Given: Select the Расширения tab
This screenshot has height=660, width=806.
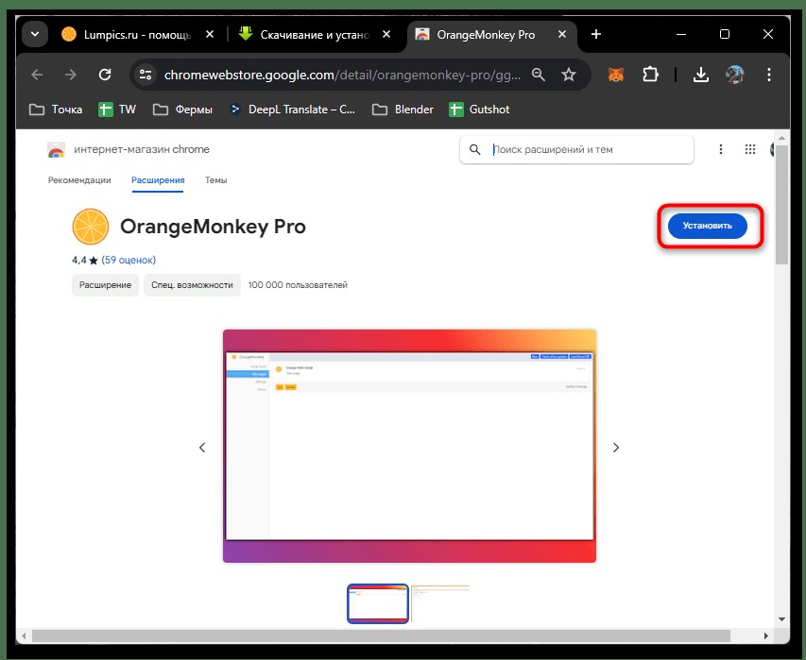Looking at the screenshot, I should (x=158, y=180).
